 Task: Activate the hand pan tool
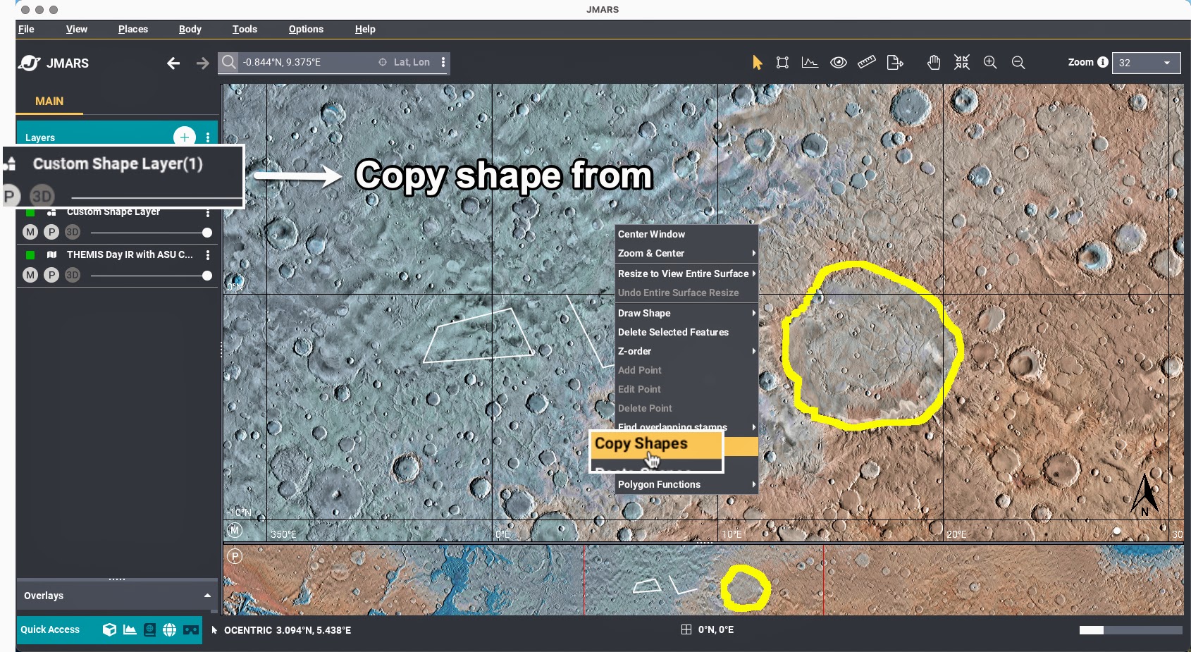[934, 63]
